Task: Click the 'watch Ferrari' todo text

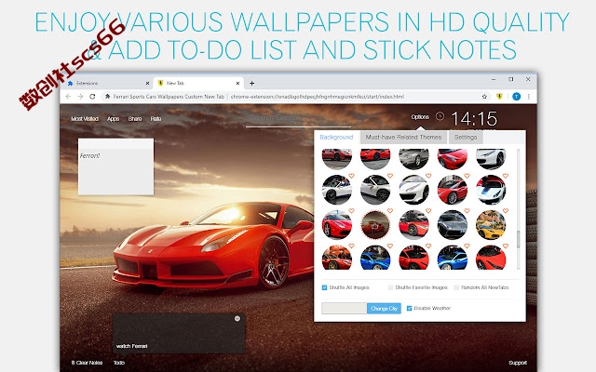Action: click(x=131, y=346)
